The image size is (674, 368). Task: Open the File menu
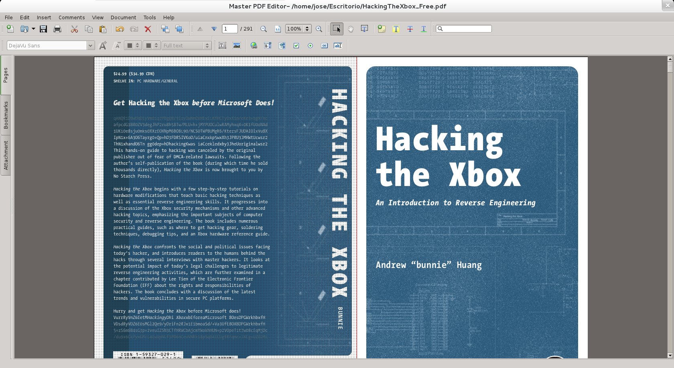(x=9, y=17)
